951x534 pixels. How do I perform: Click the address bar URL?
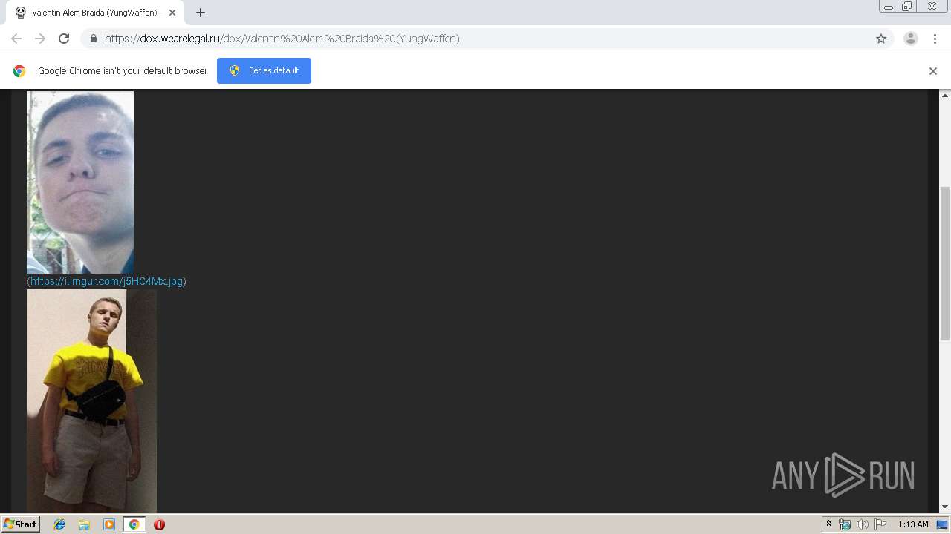tap(282, 39)
